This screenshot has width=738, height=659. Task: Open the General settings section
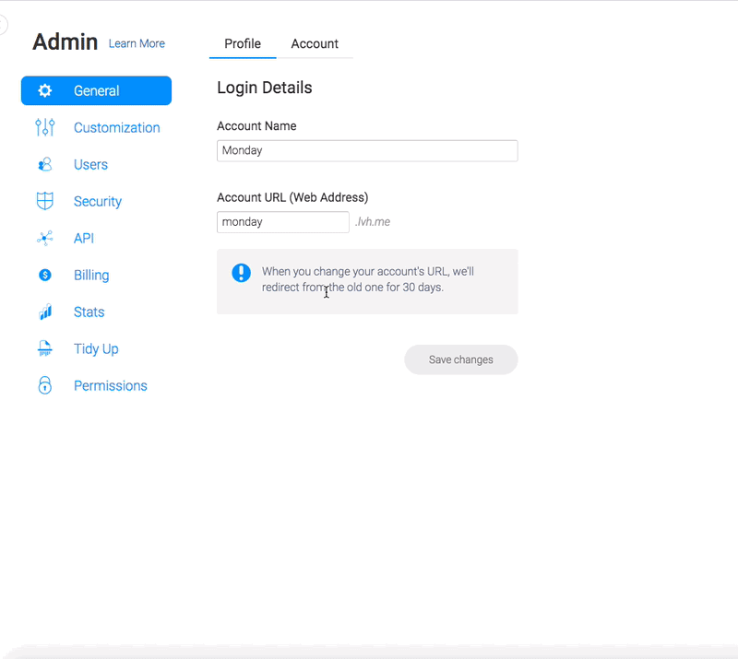point(96,90)
